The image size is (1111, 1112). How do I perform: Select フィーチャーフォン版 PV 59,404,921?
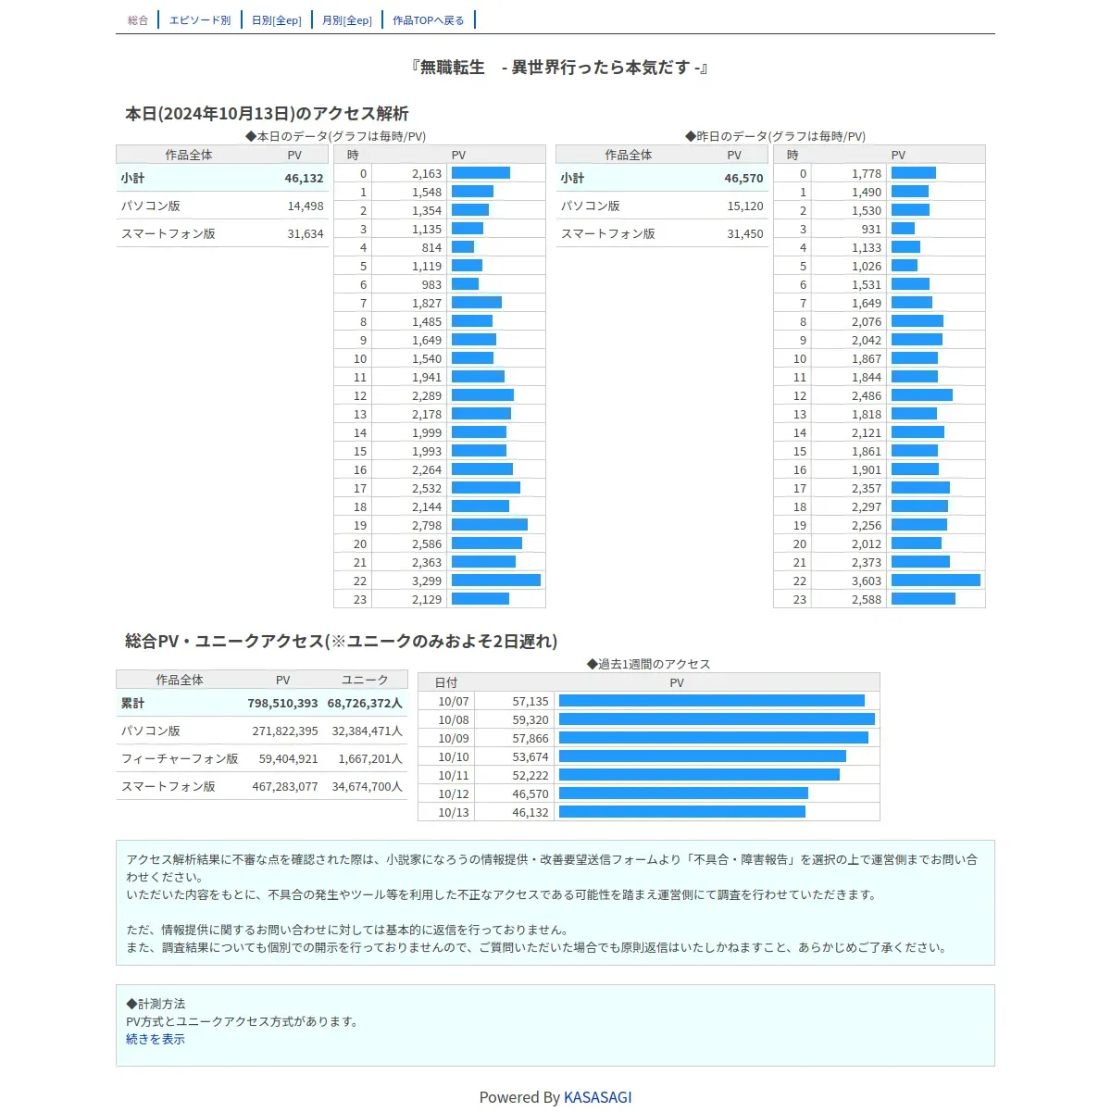(x=289, y=759)
